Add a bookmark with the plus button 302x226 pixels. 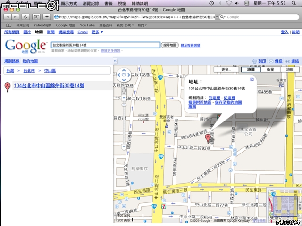(x=47, y=17)
